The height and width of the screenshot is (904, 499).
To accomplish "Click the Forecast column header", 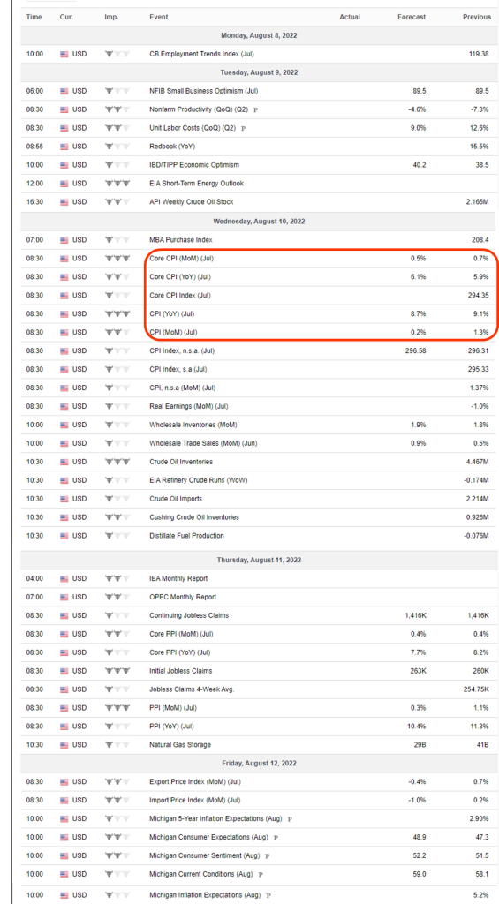I will [x=412, y=18].
